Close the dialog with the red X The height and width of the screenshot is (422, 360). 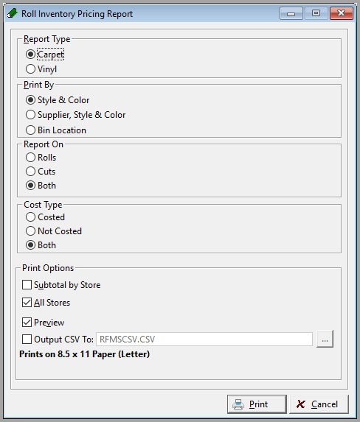click(342, 13)
